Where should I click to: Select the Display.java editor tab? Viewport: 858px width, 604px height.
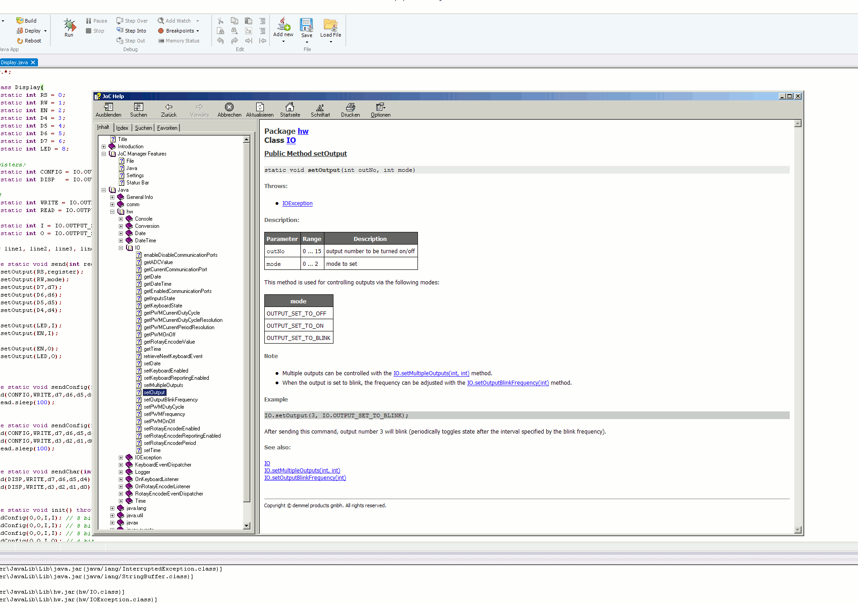(14, 62)
